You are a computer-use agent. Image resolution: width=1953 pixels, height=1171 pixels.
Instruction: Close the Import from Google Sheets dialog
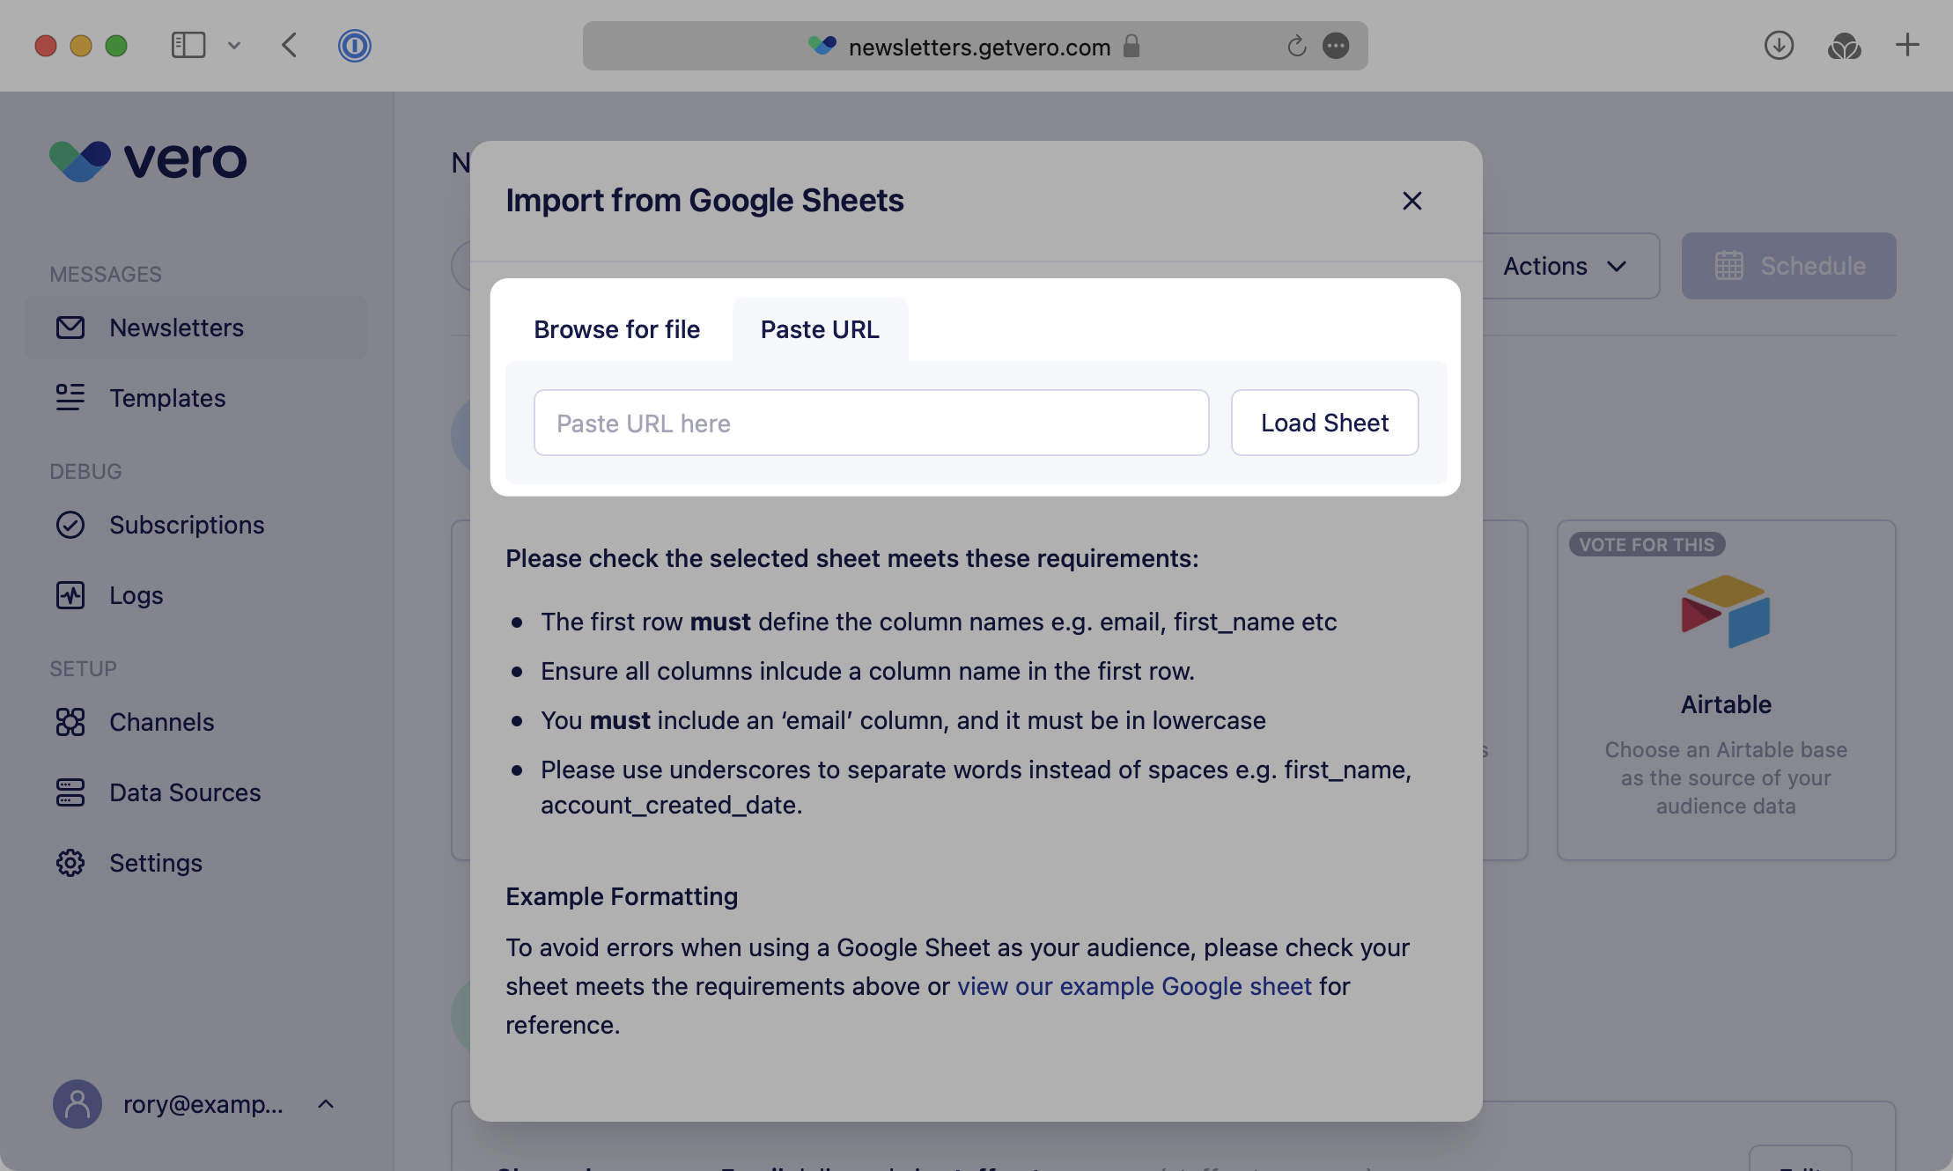click(x=1411, y=201)
